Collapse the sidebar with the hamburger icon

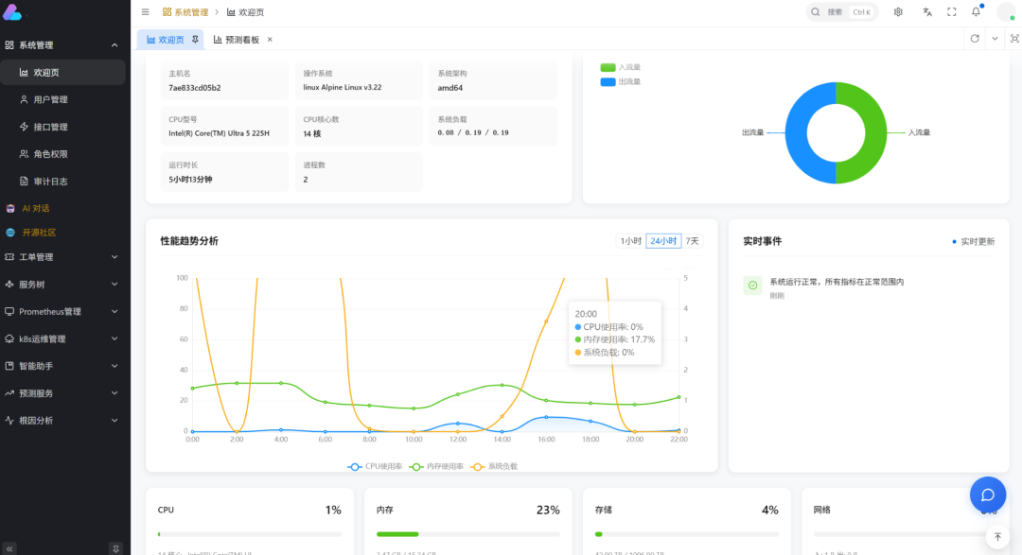[x=146, y=11]
